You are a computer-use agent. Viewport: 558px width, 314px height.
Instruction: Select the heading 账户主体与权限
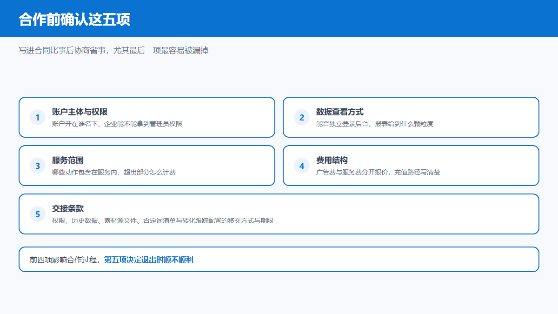point(80,112)
